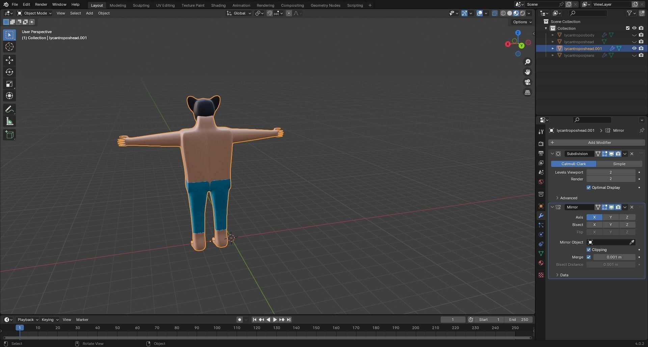The width and height of the screenshot is (648, 347).
Task: Toggle visibility of lycantroposhead.001 in outliner
Action: 634,48
